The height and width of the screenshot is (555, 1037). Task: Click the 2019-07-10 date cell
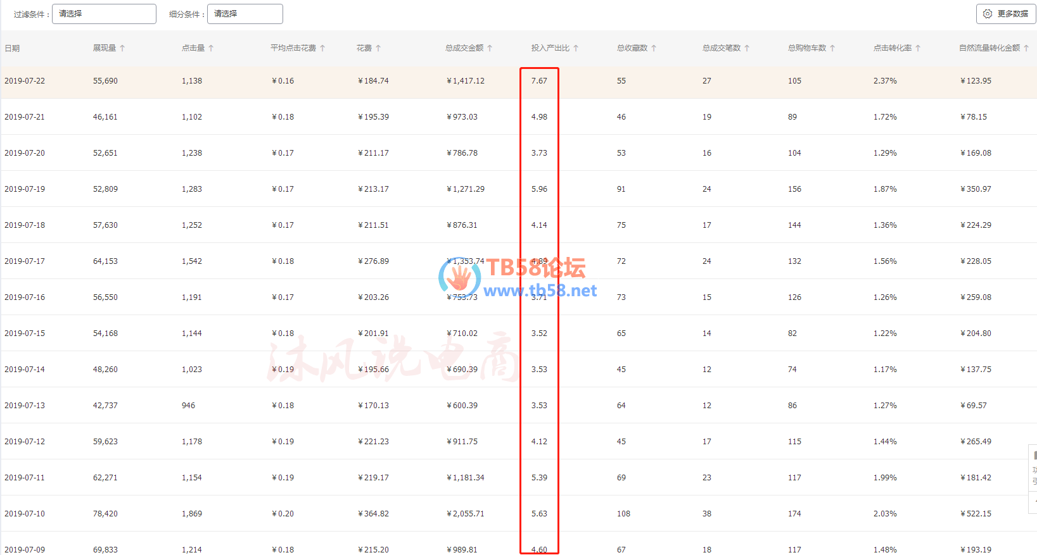(25, 514)
